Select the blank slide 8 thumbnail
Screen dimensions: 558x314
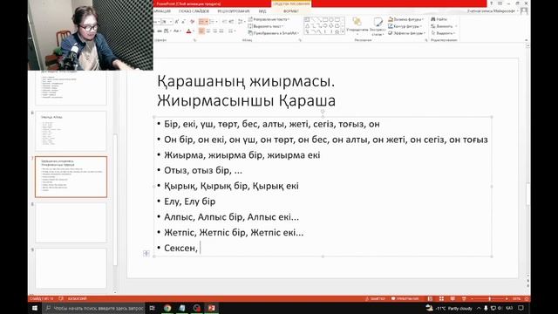[71, 222]
